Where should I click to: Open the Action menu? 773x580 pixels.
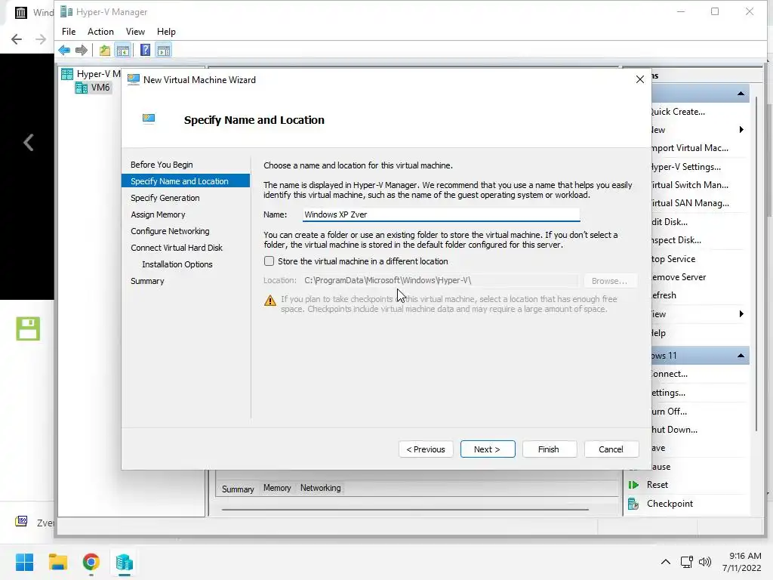tap(100, 32)
